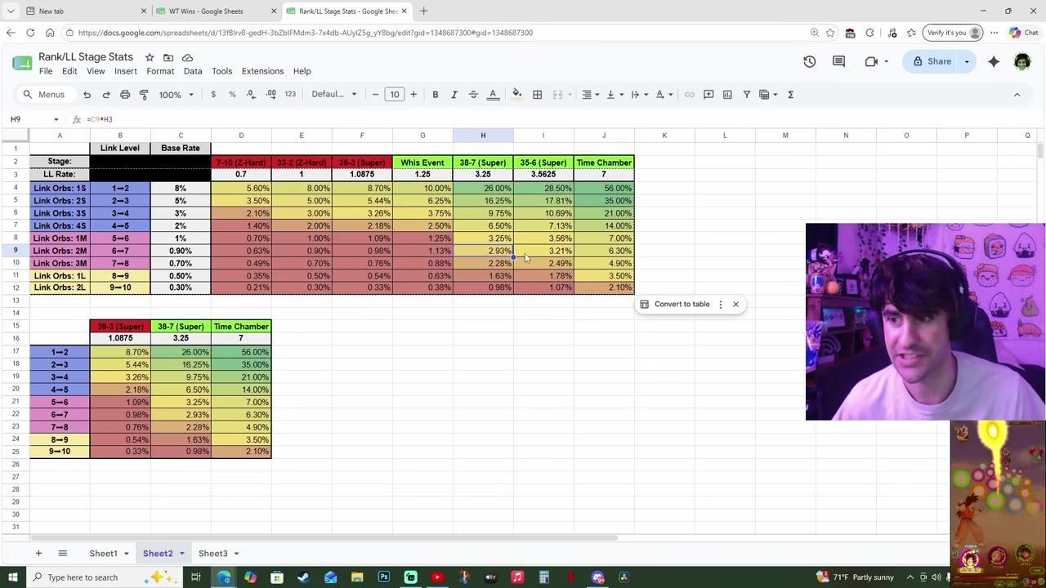
Task: Move the document with the folder icon
Action: [168, 58]
